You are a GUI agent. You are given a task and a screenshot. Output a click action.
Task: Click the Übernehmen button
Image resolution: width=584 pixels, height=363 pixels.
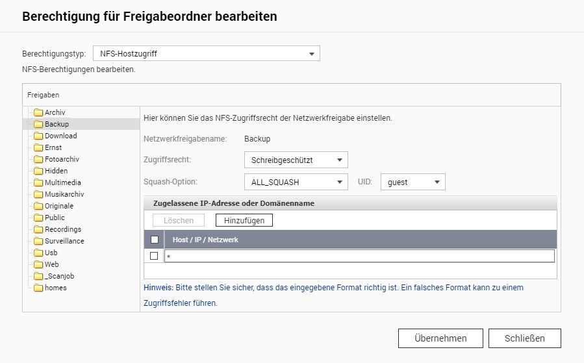(440, 338)
